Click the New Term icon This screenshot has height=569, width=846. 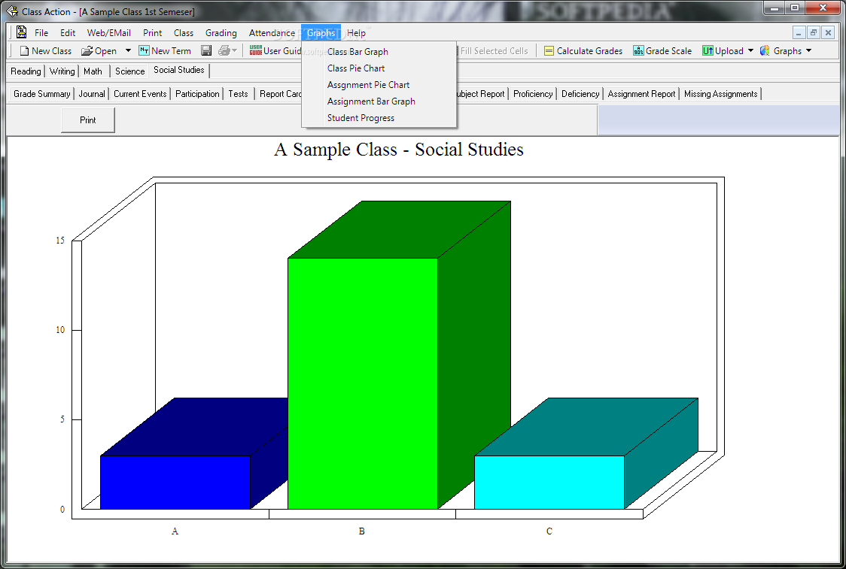144,50
